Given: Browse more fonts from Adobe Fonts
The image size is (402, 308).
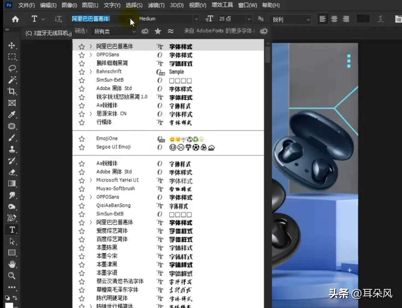Looking at the screenshot, I should [x=264, y=31].
